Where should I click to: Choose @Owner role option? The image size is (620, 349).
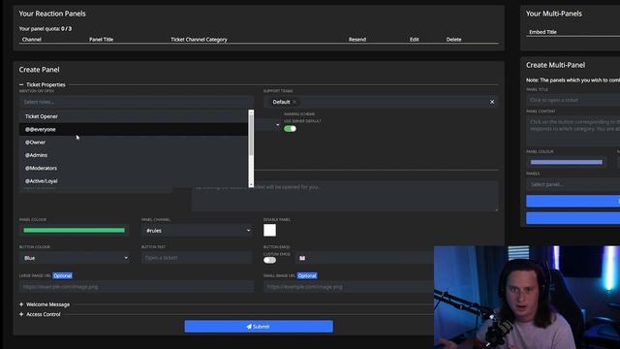[134, 143]
